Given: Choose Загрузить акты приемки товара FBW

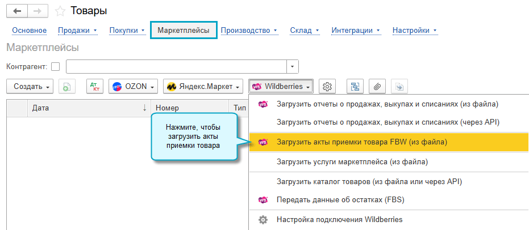Looking at the screenshot, I should tap(389, 142).
